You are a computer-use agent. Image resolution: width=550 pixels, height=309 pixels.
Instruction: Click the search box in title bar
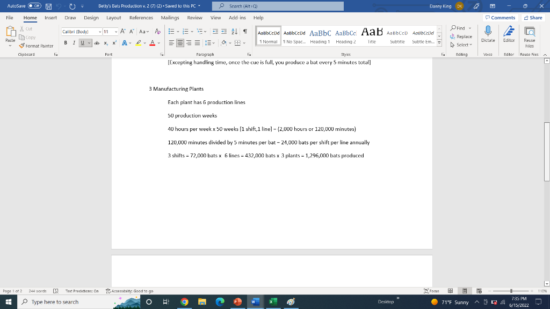pos(278,6)
